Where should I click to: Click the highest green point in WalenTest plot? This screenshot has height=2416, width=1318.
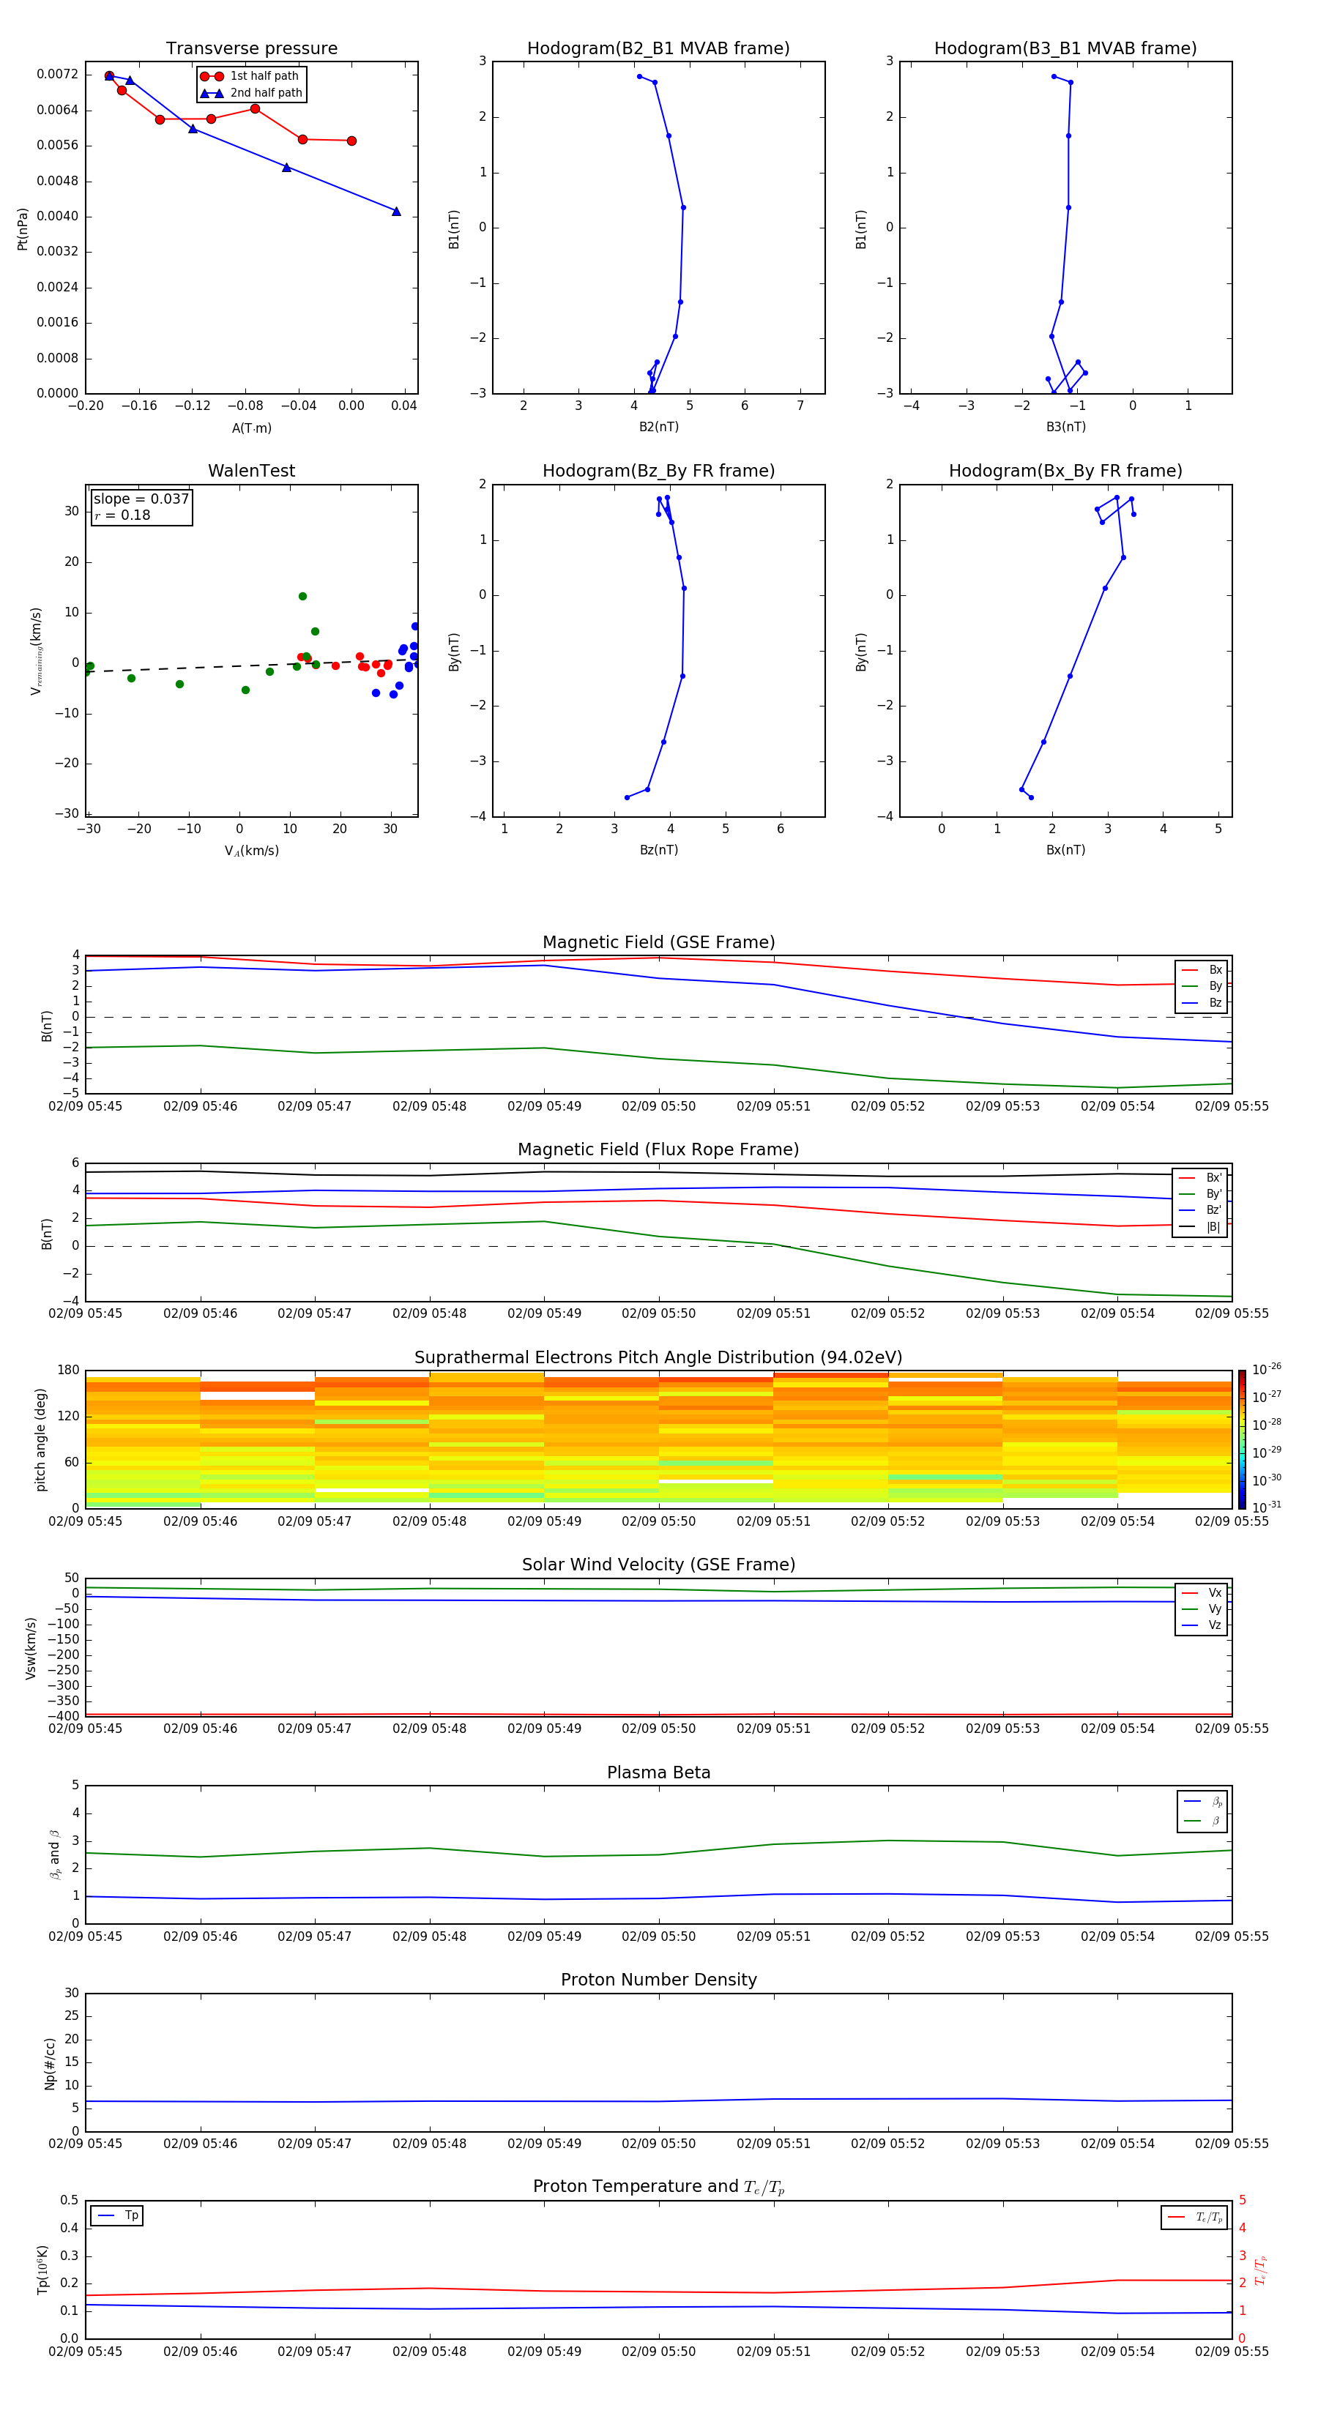pyautogui.click(x=302, y=597)
